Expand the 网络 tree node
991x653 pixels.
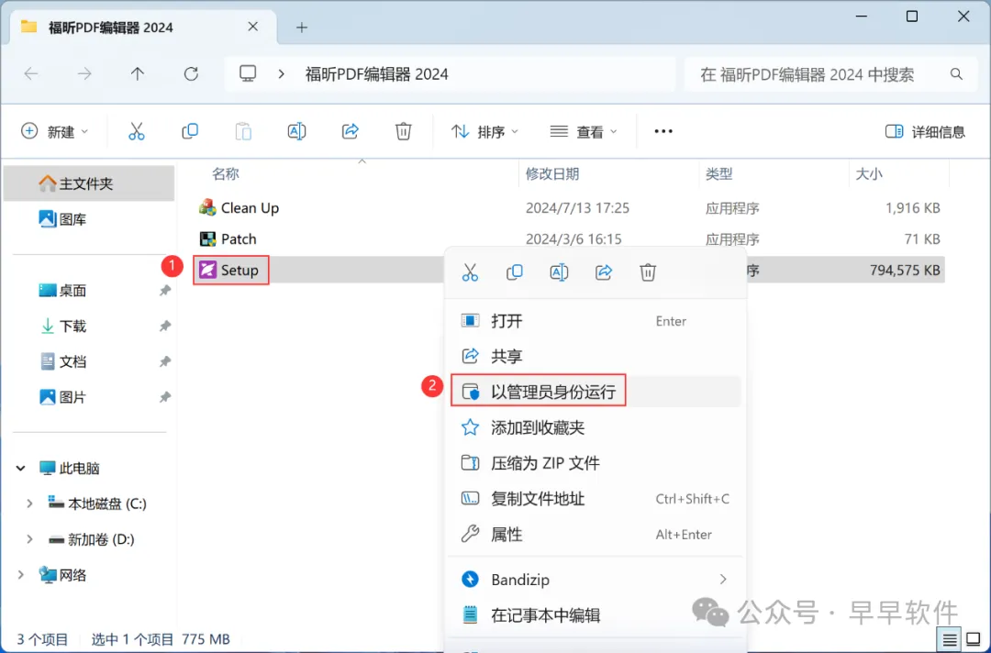(21, 575)
